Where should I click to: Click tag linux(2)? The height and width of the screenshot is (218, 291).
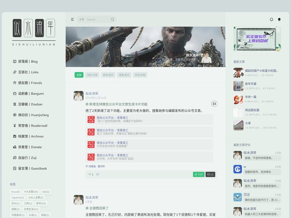[16, 192]
